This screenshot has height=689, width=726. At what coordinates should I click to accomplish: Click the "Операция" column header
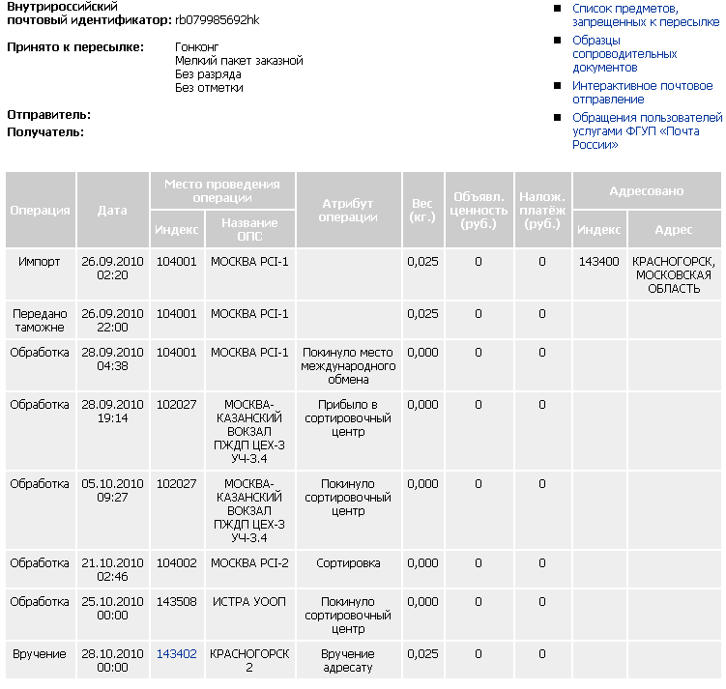pos(40,210)
